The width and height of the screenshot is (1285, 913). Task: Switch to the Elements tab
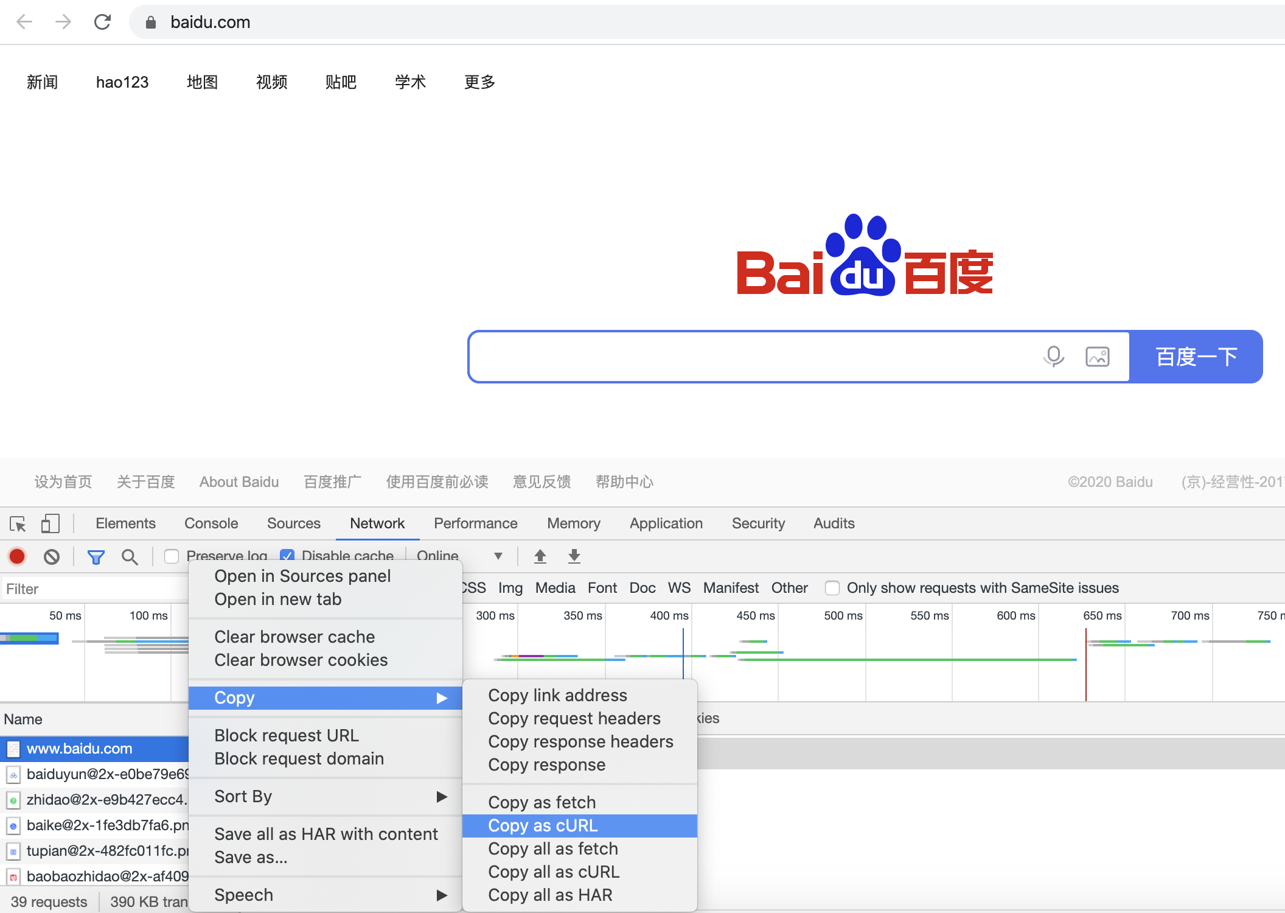[125, 523]
